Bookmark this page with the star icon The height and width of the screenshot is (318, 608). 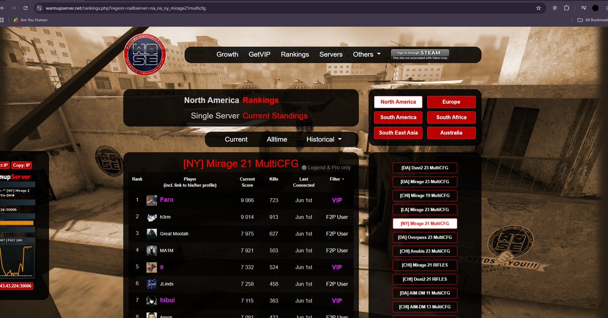click(x=539, y=8)
